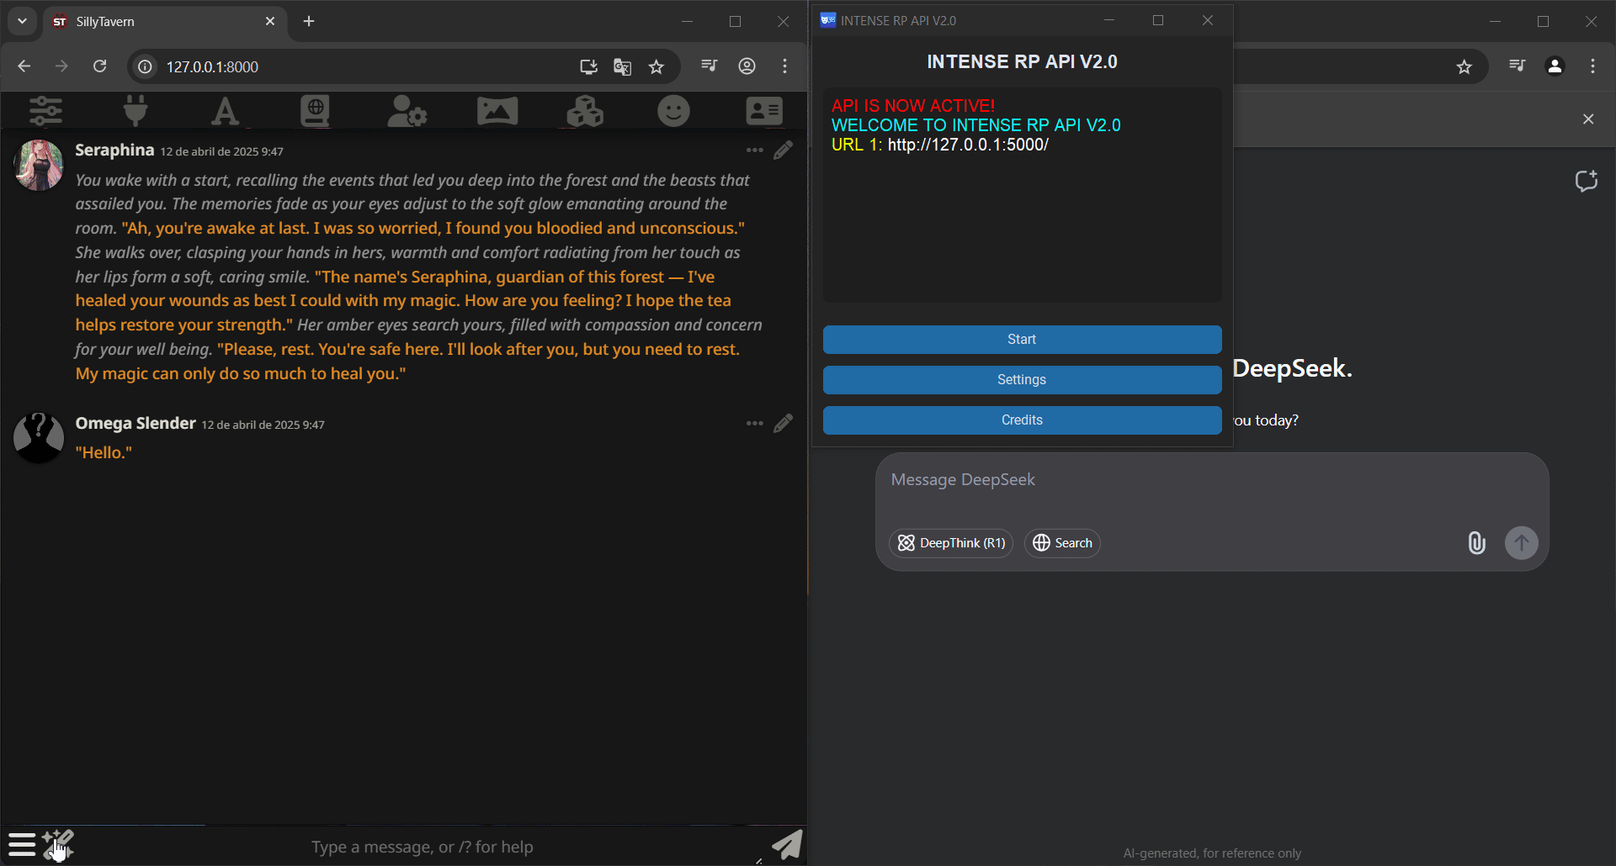The width and height of the screenshot is (1616, 866).
Task: Toggle Search mode in DeepSeek
Action: click(x=1062, y=543)
